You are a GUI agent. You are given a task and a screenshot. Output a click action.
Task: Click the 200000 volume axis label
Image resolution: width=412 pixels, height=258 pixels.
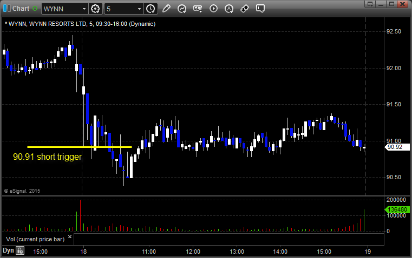(x=396, y=200)
